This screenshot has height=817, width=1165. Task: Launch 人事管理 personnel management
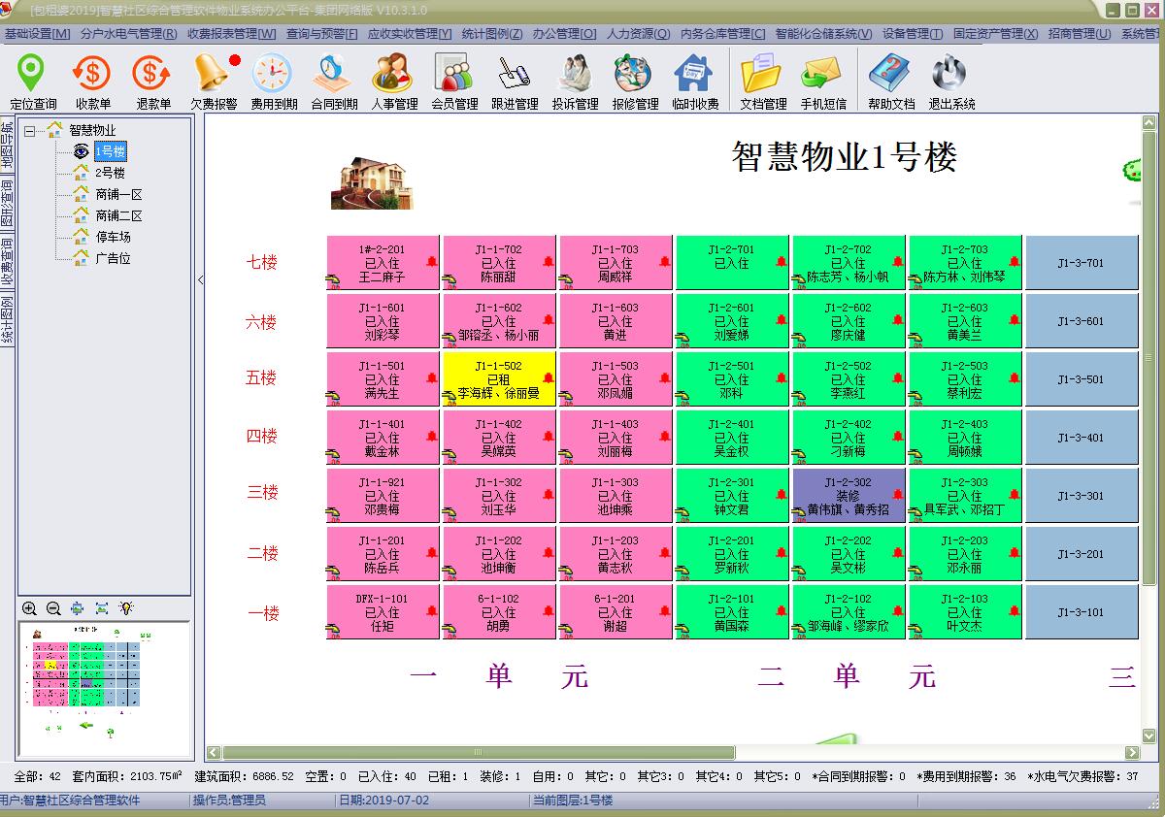[x=394, y=81]
